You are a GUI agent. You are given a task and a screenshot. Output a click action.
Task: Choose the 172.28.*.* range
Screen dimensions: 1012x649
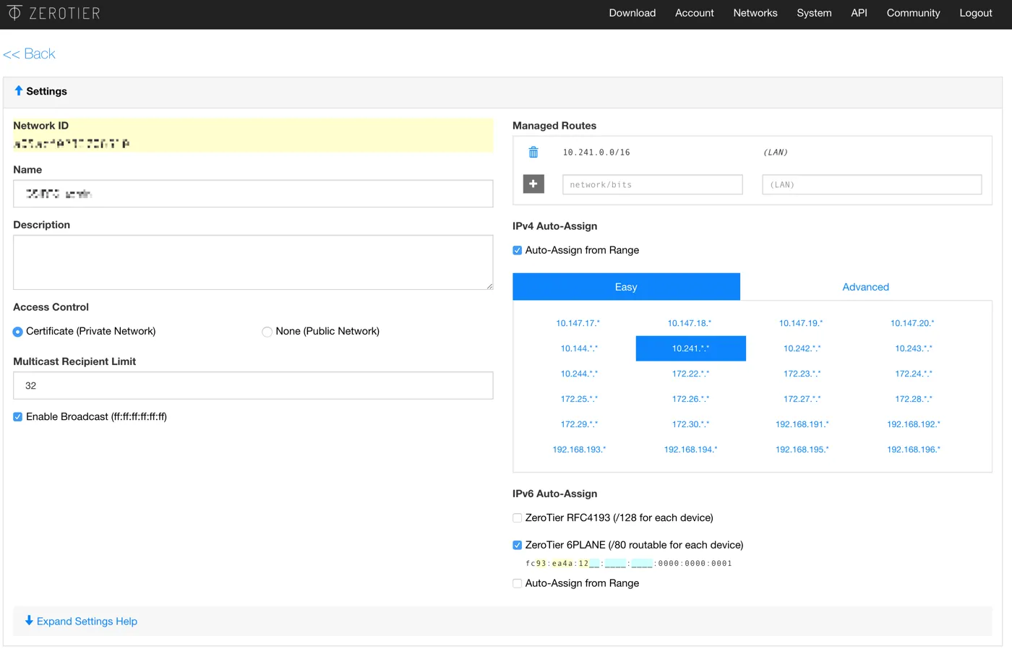point(914,399)
